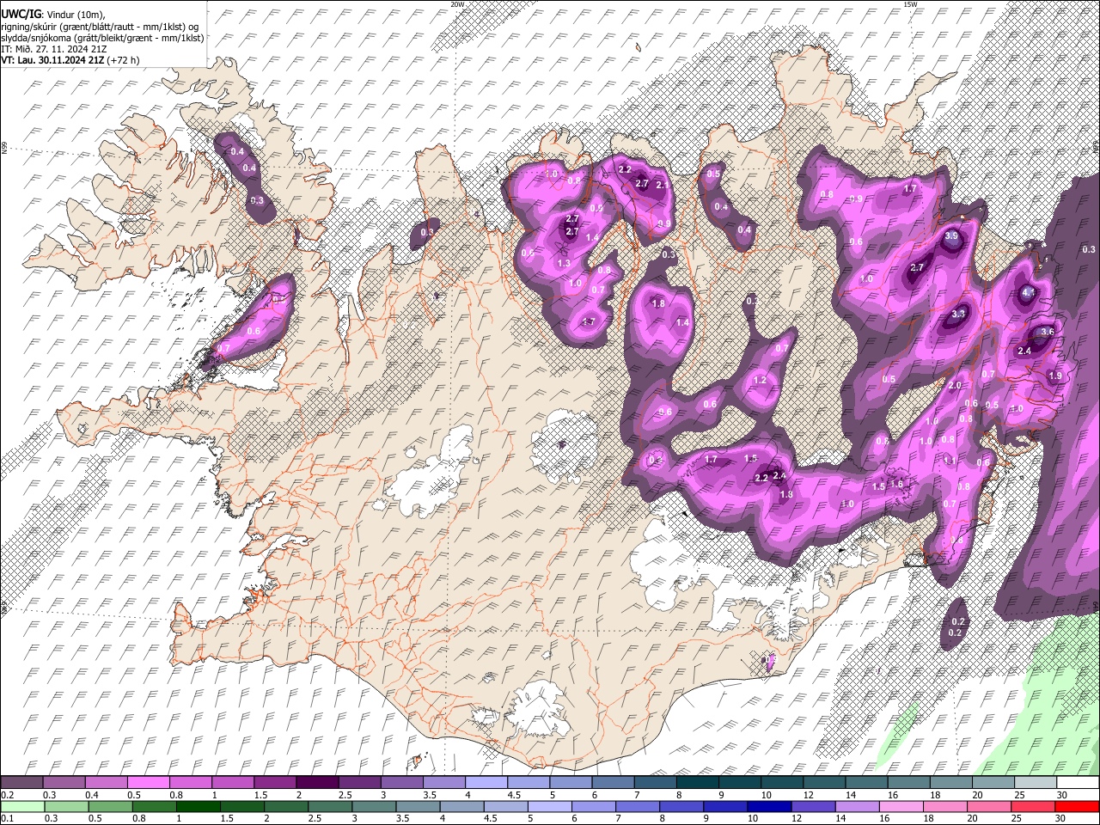Click lower legend swatch between 7 and 8
1100x825 pixels.
coord(639,807)
